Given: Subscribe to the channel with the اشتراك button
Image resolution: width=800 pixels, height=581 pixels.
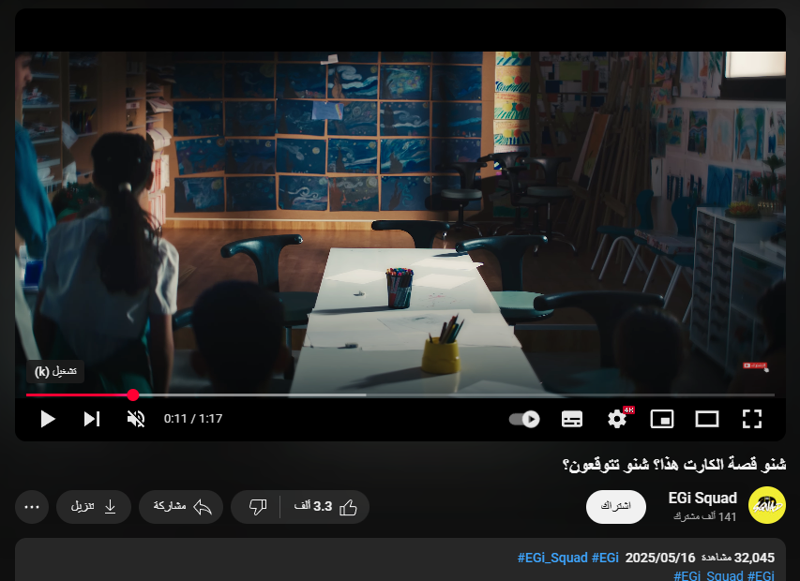Looking at the screenshot, I should tap(616, 506).
